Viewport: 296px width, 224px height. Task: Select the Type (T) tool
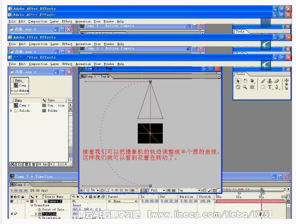tap(270, 87)
